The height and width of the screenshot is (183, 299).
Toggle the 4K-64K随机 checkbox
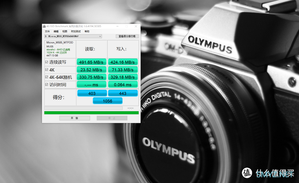[47, 77]
